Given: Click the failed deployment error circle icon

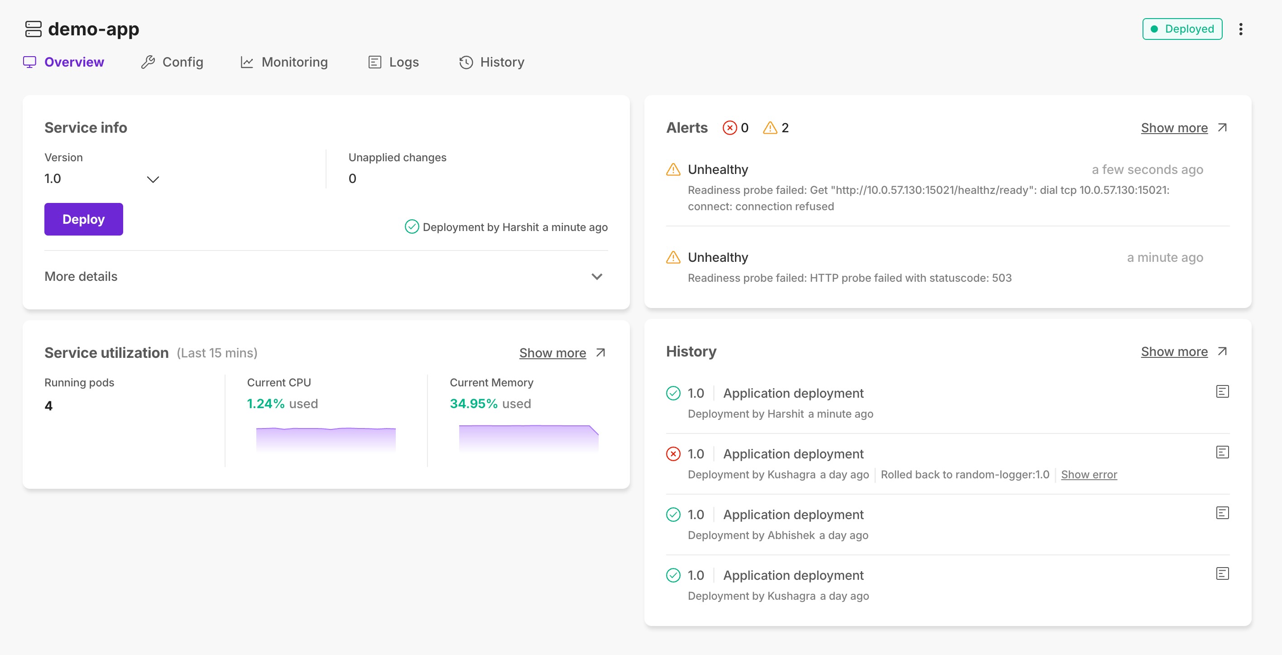Looking at the screenshot, I should tap(672, 453).
